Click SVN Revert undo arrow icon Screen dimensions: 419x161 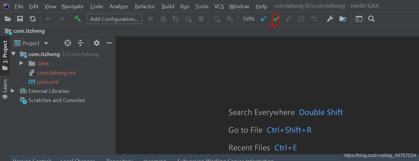point(314,19)
